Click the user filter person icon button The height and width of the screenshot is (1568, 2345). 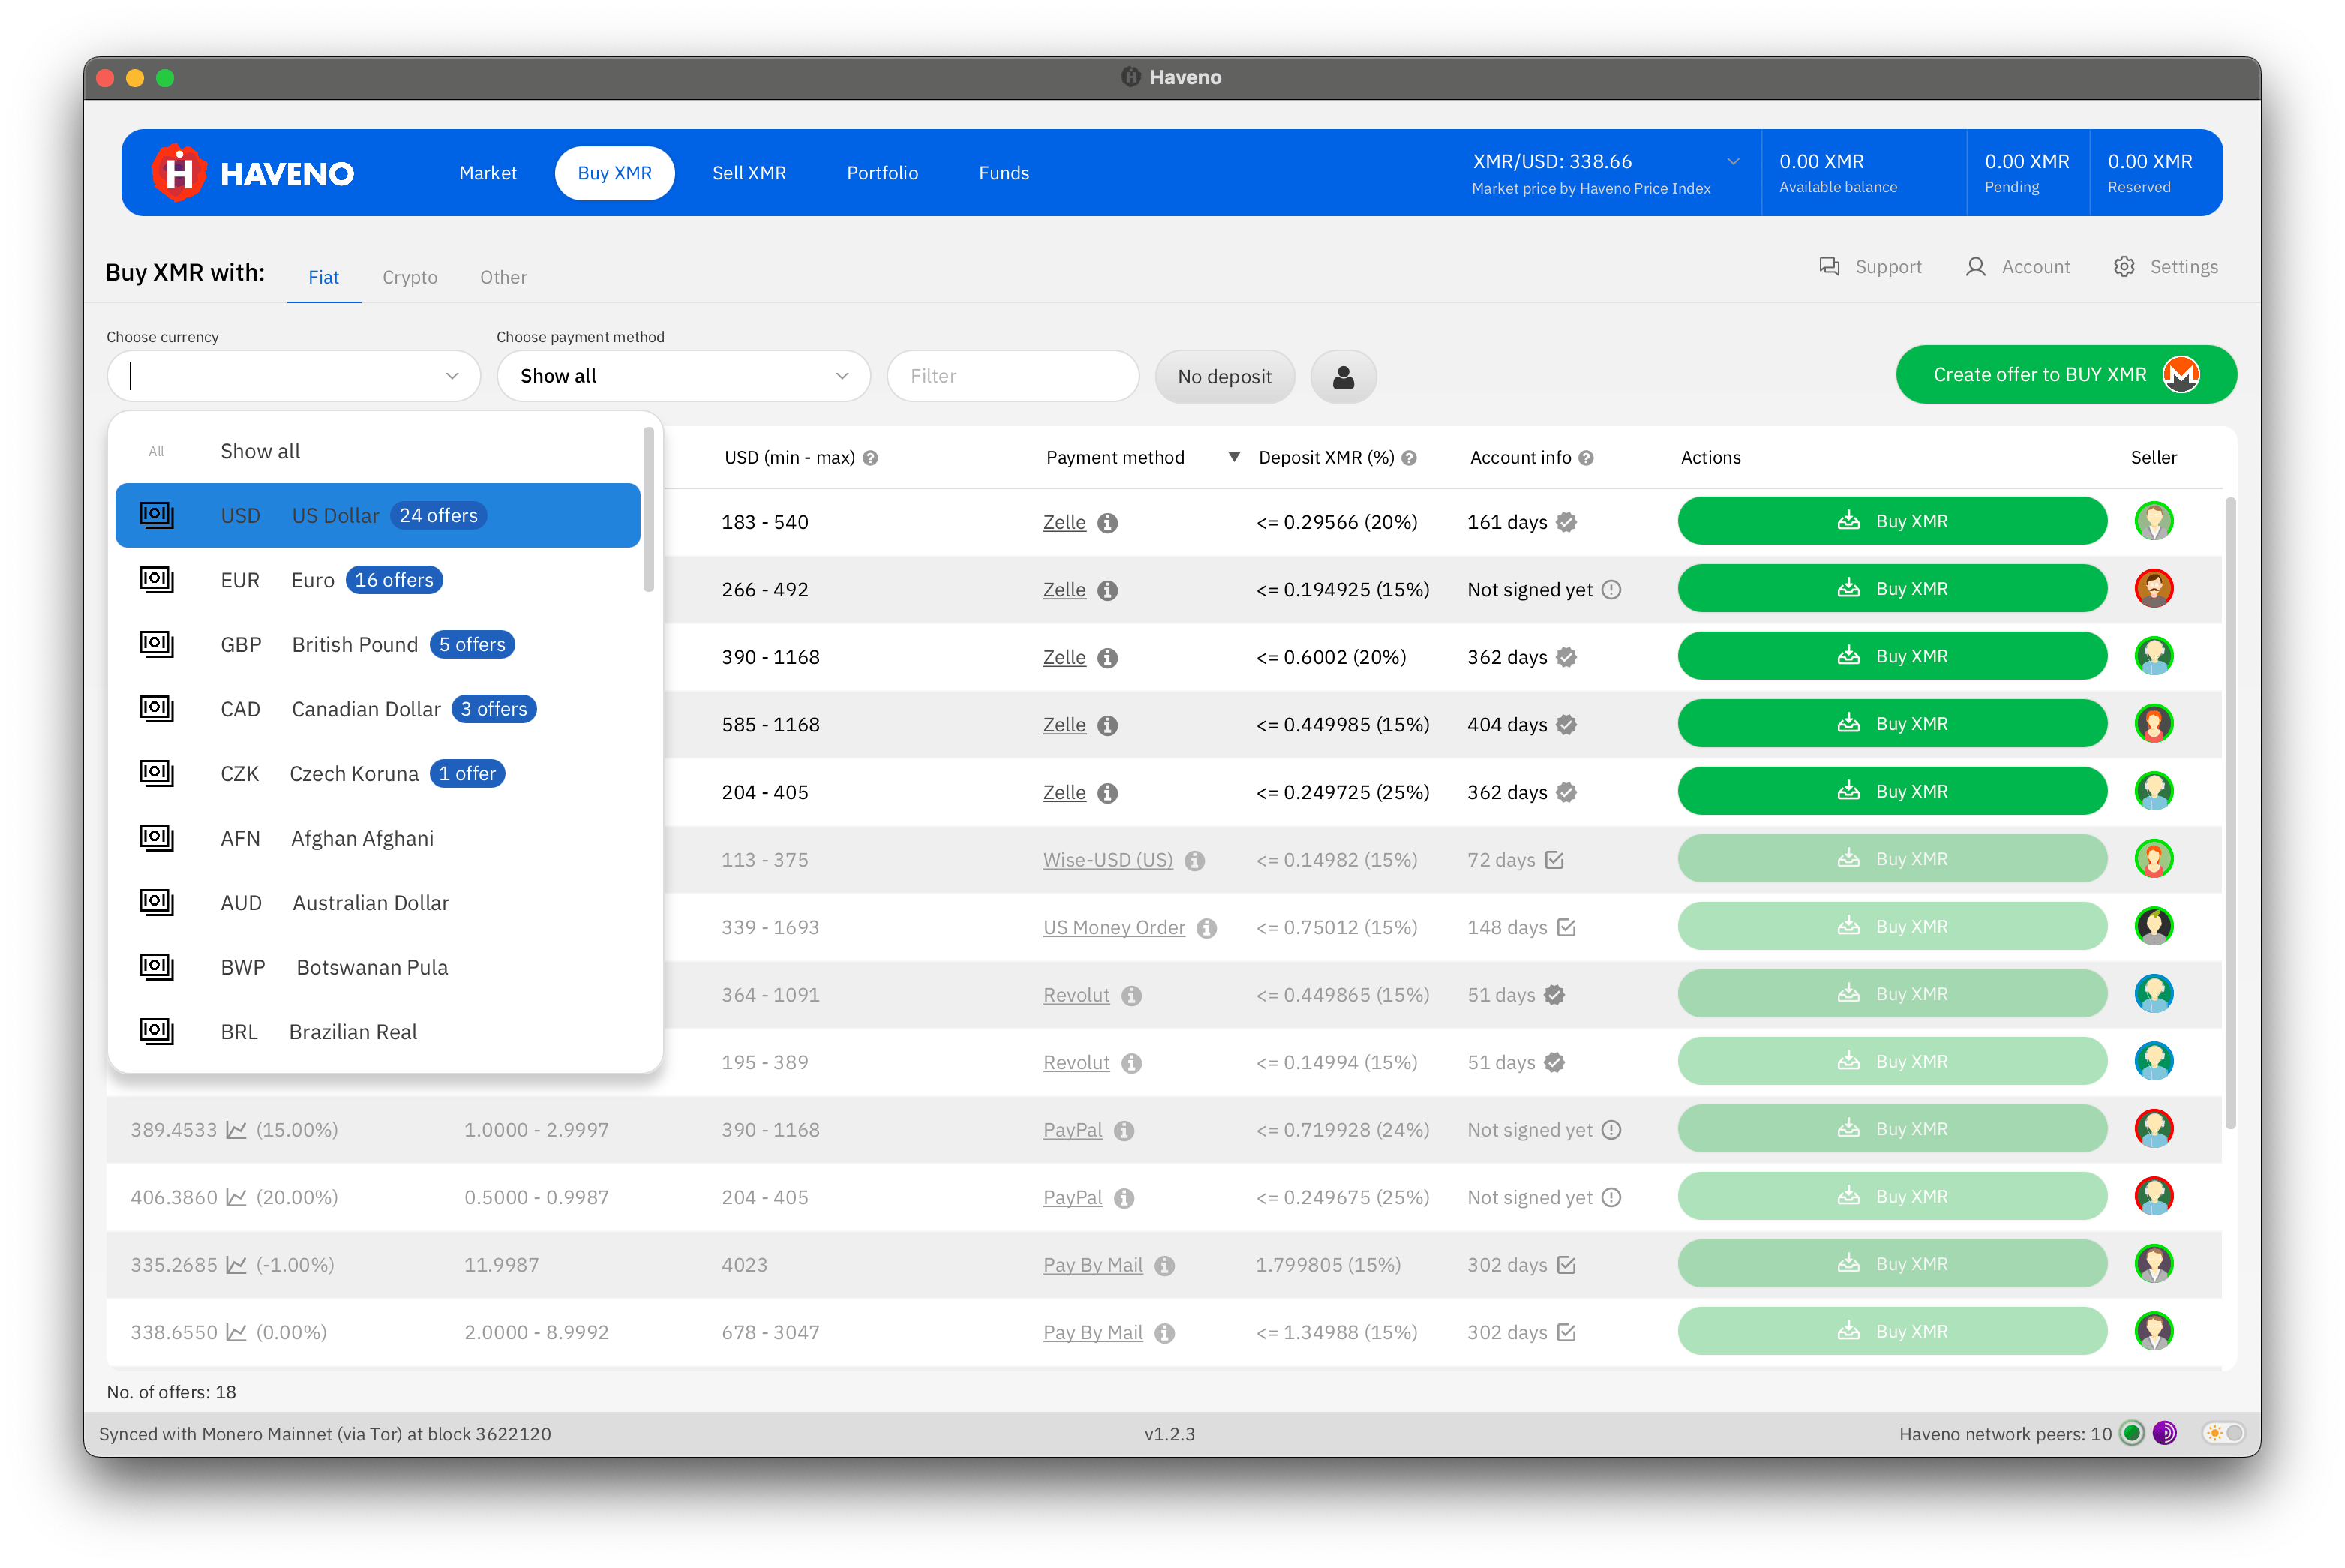(1343, 377)
